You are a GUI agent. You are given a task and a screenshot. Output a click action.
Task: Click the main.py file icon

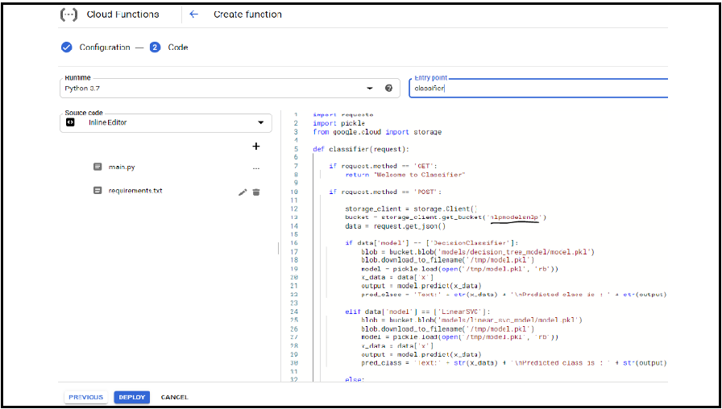click(x=98, y=167)
